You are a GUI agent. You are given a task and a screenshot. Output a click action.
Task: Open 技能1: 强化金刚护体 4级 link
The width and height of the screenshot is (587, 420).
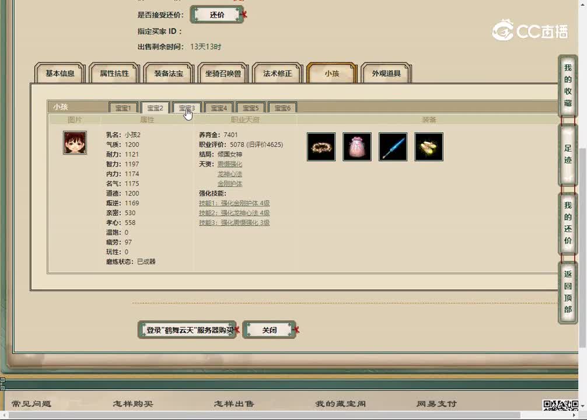point(235,203)
